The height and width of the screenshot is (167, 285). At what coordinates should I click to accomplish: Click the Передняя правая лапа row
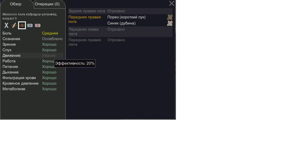point(120,42)
